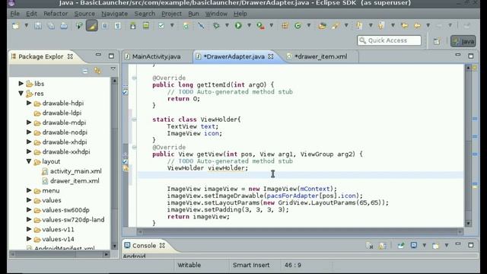Open the New Java Class dropdown arrow
The height and width of the screenshot is (274, 487).
point(308,25)
